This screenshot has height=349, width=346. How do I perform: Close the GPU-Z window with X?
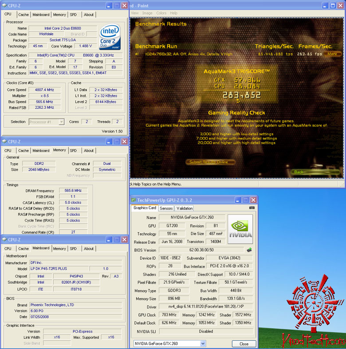coord(253,200)
